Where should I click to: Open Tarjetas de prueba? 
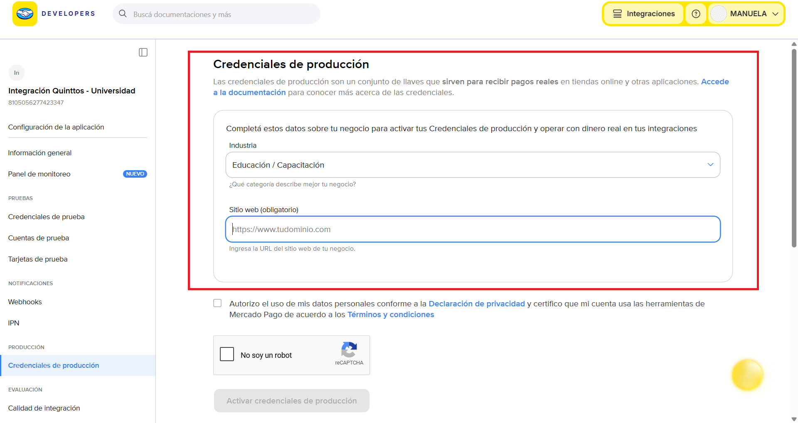click(x=38, y=259)
